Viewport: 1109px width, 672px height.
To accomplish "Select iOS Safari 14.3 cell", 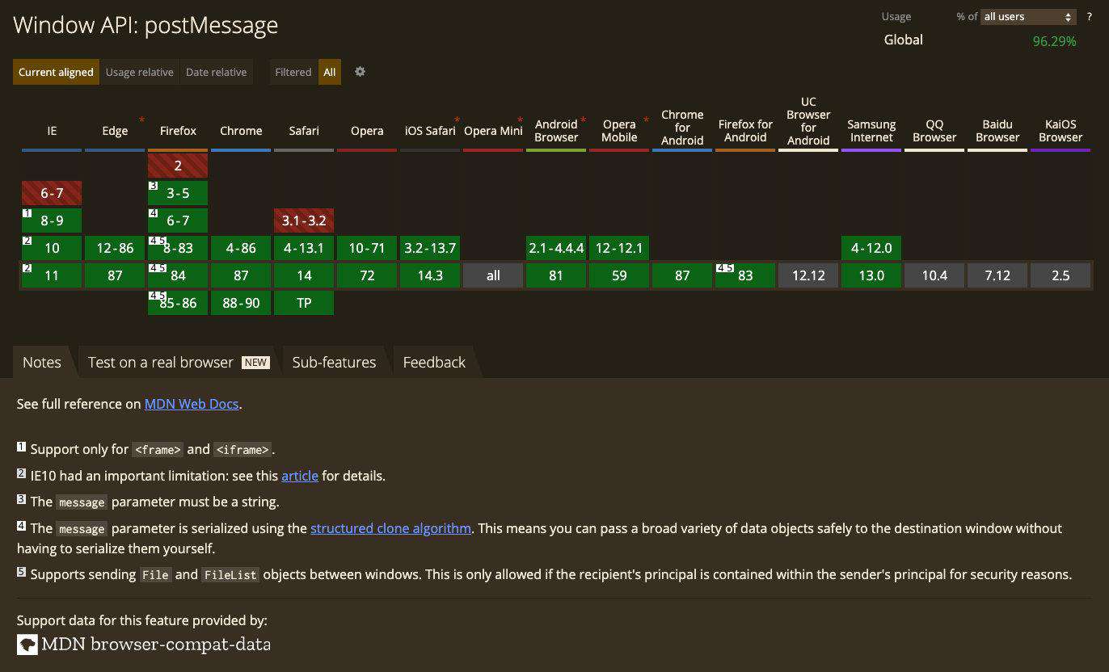I will (x=430, y=275).
